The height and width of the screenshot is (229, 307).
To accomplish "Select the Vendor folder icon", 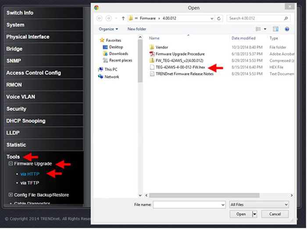I will click(x=152, y=47).
